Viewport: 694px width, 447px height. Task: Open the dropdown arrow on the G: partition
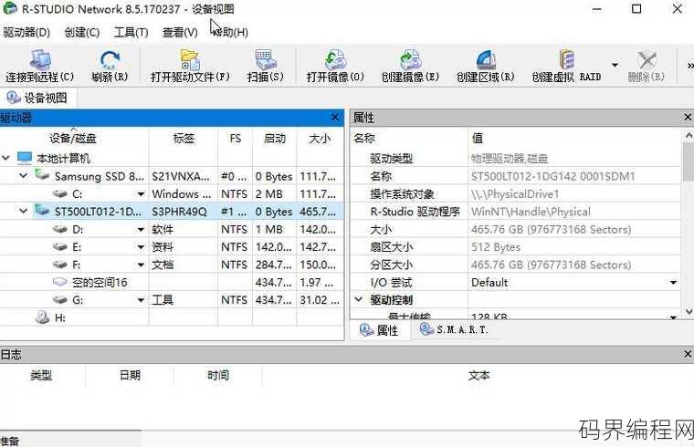coord(141,300)
